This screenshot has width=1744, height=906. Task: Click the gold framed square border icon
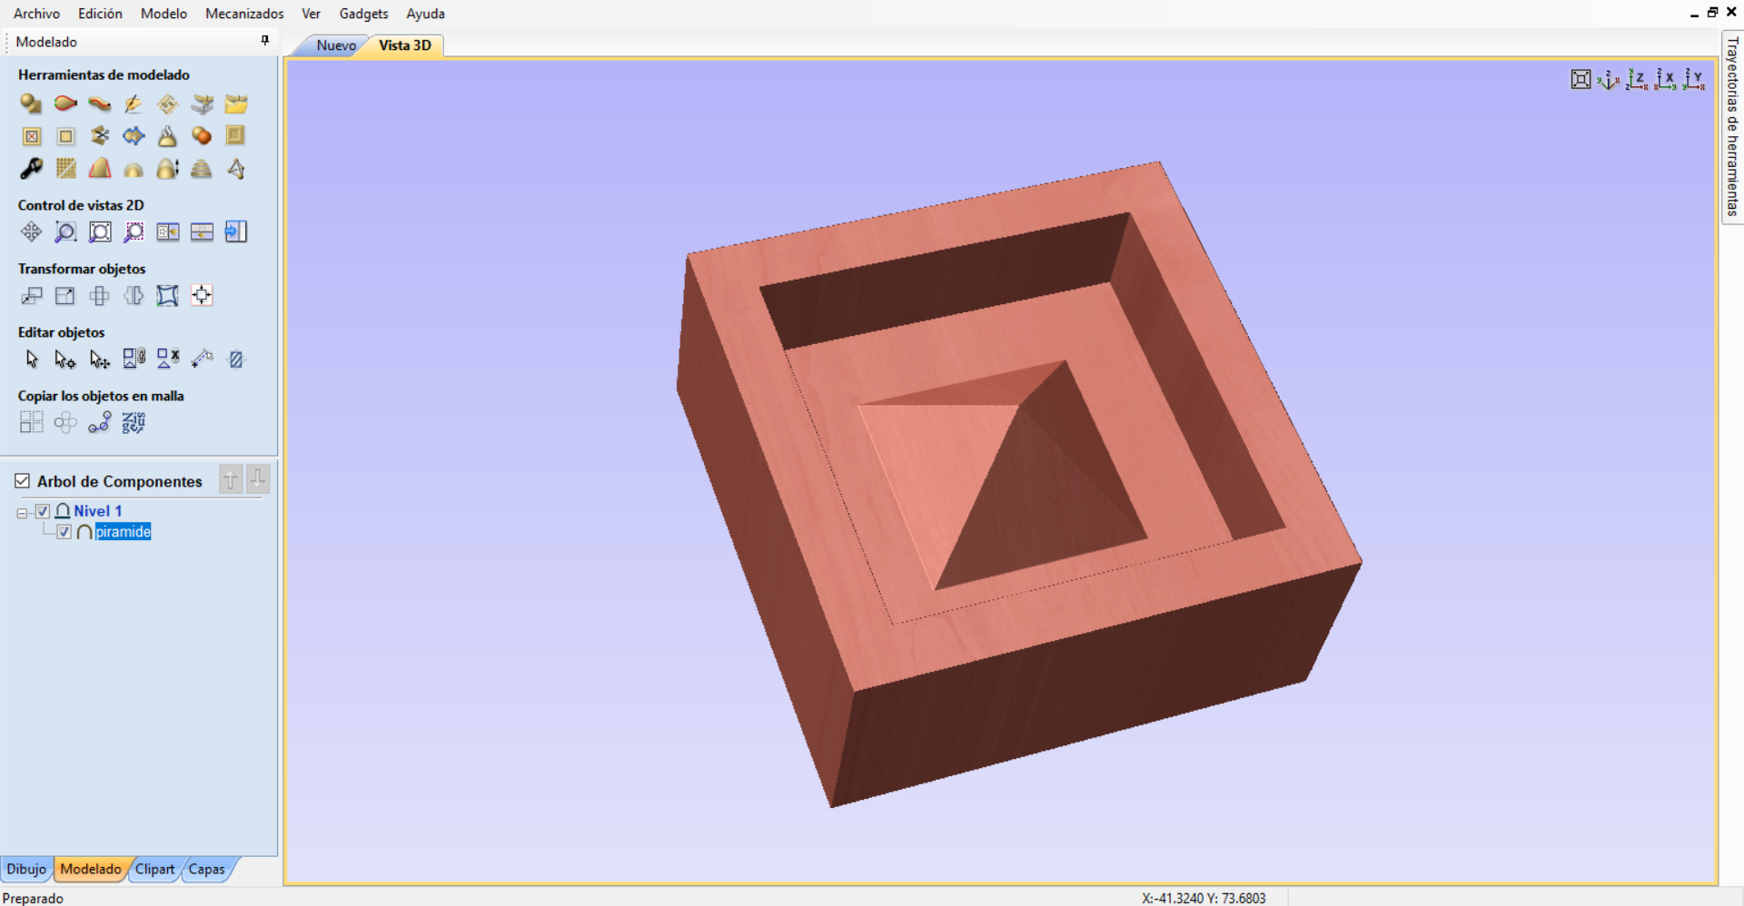click(x=236, y=136)
